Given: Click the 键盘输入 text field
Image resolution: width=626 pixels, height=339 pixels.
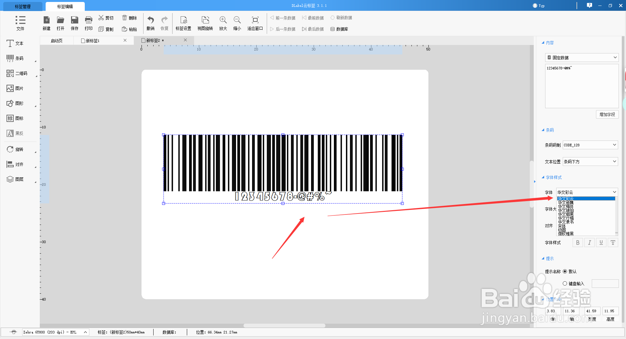Looking at the screenshot, I should (x=605, y=284).
